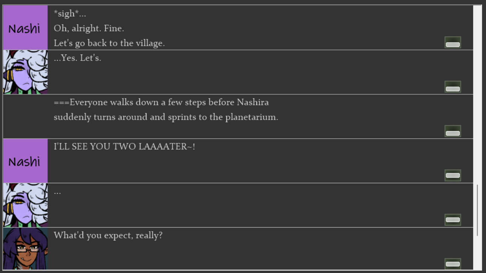Grab the vertical scrollbar thumb

(x=477, y=210)
